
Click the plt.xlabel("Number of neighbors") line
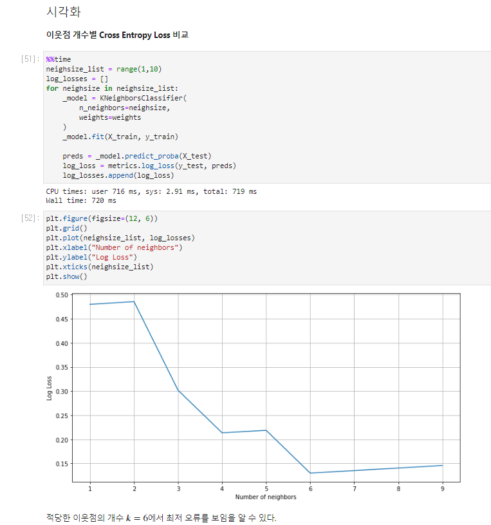pyautogui.click(x=114, y=247)
